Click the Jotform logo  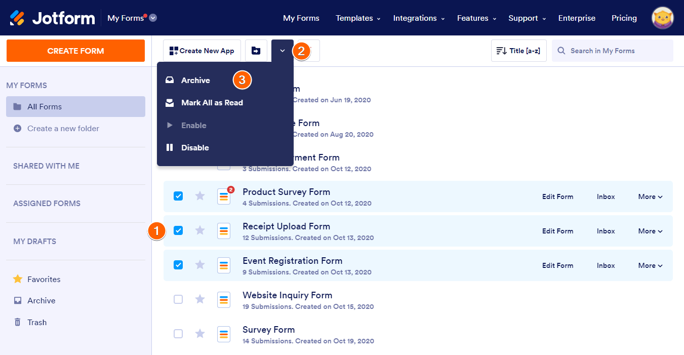[x=53, y=18]
